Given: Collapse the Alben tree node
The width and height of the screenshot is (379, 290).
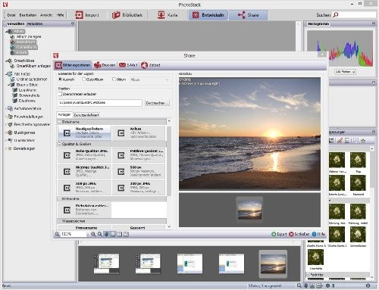Looking at the screenshot, I should 7,31.
